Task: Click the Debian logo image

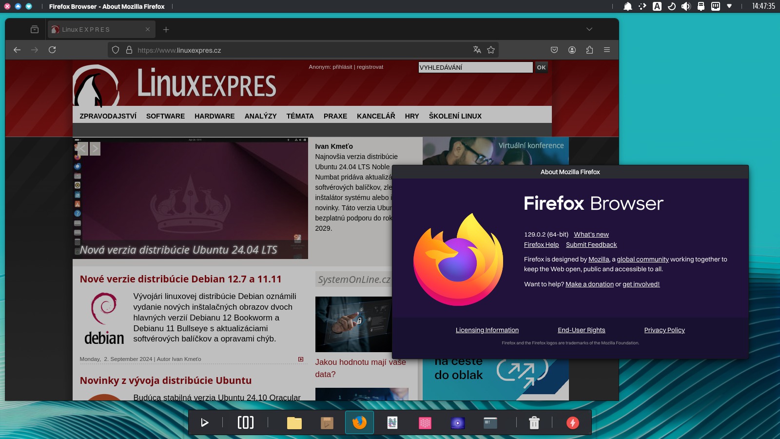Action: 104,319
